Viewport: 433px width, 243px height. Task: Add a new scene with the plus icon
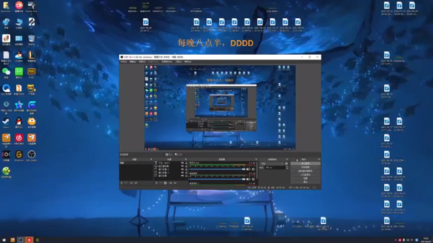pos(122,183)
